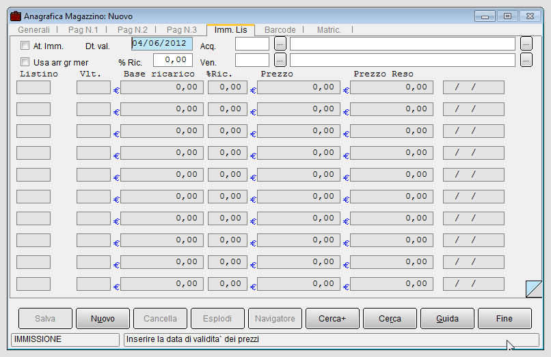Click the status message Inserire la data di validita
Screen dimensions: 551x357
(193, 339)
